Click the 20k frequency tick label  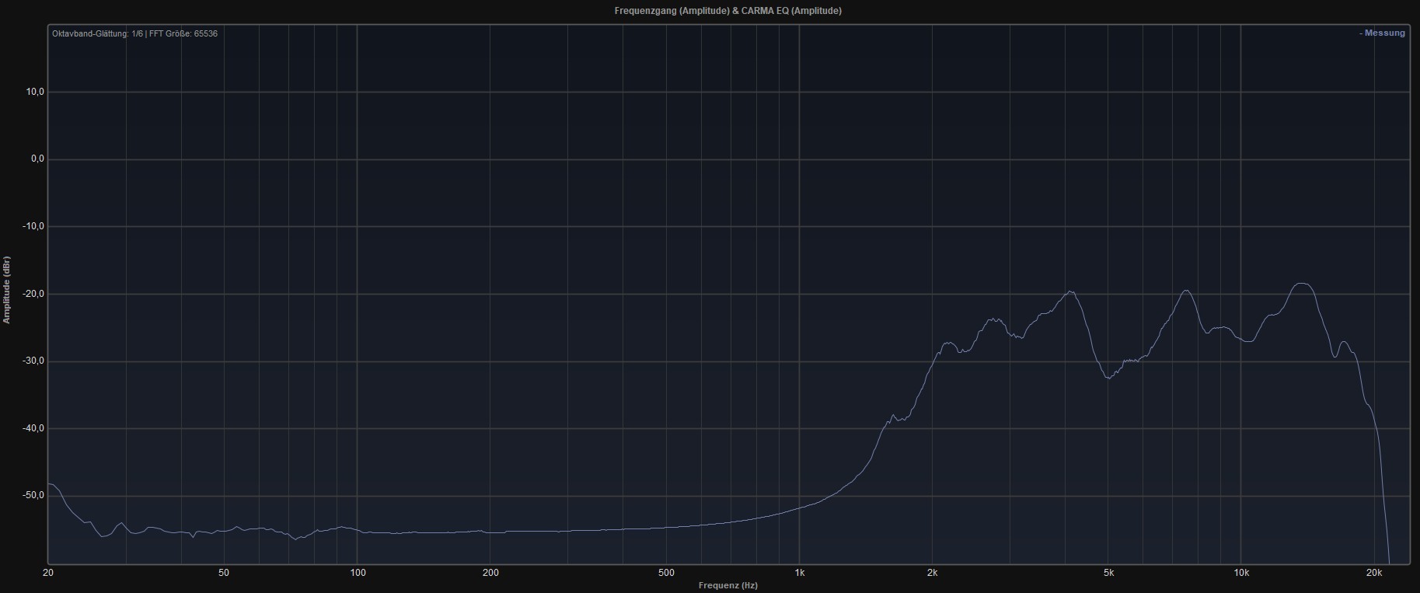[1374, 574]
